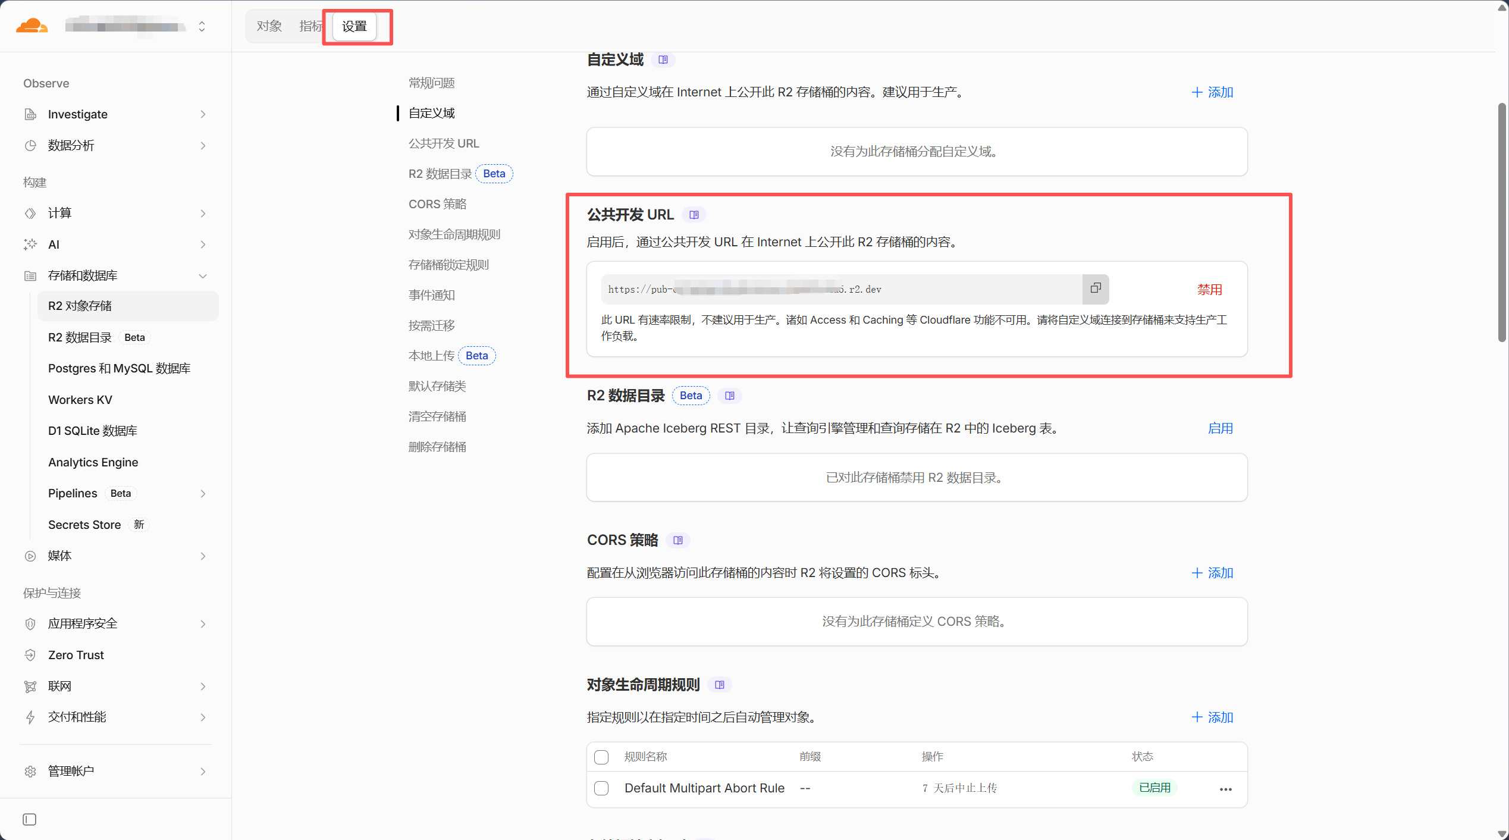
Task: Open R2 对象存储 in sidebar
Action: click(128, 306)
